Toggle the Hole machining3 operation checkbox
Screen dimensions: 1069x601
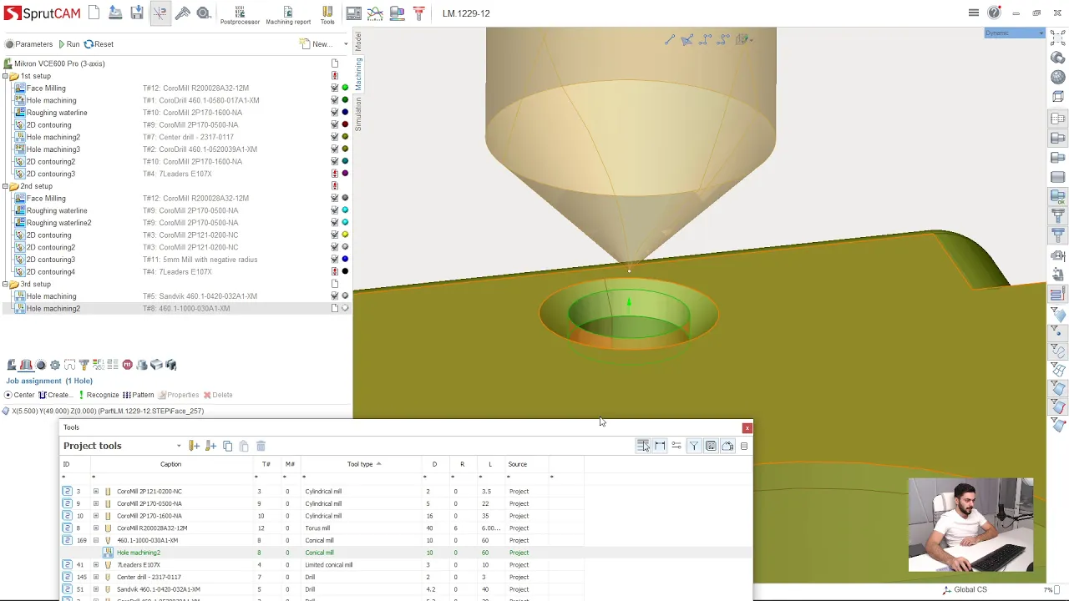pos(335,149)
